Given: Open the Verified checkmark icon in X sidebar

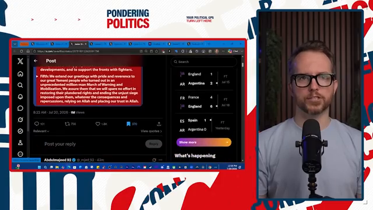Looking at the screenshot, I should (20, 131).
